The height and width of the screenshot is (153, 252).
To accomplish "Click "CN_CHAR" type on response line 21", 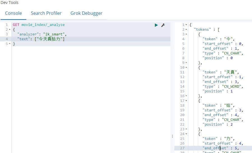I will tap(232, 120).
